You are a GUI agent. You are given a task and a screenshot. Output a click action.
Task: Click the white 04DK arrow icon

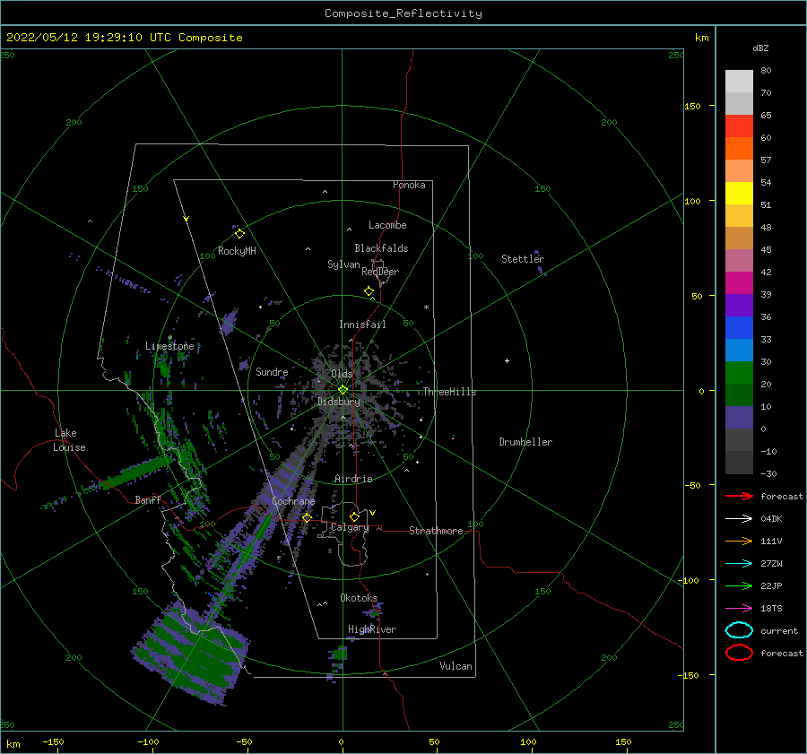[739, 518]
